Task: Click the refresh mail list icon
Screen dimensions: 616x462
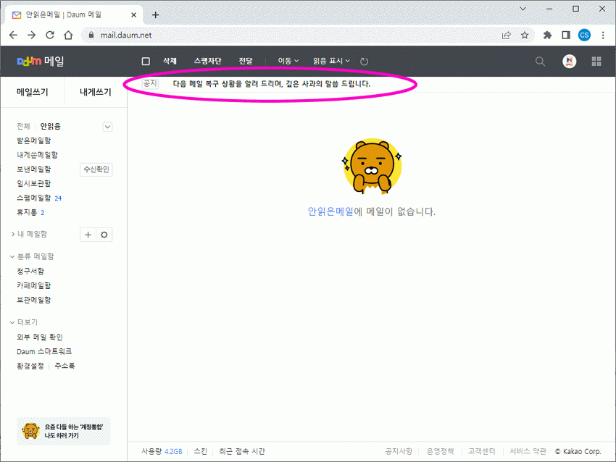Action: click(365, 62)
